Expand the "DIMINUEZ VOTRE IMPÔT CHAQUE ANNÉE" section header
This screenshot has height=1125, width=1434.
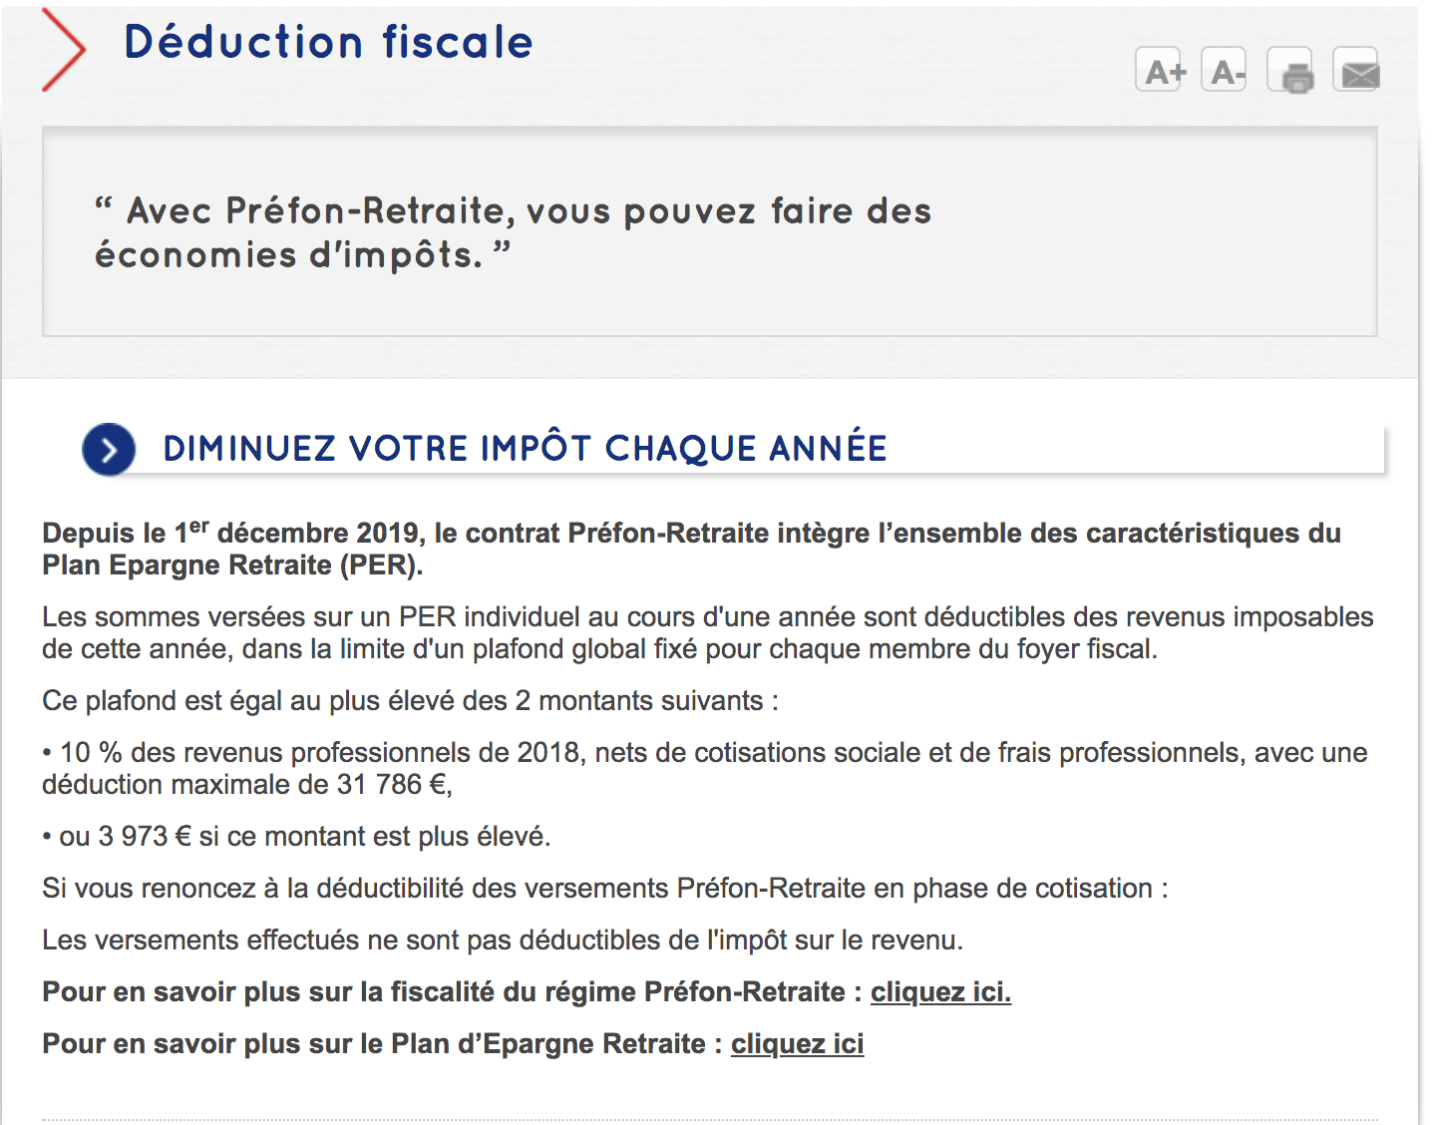pos(525,449)
